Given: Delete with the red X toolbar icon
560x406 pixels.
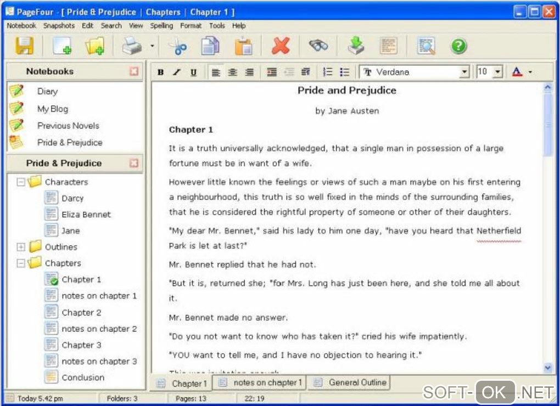Looking at the screenshot, I should pyautogui.click(x=281, y=46).
